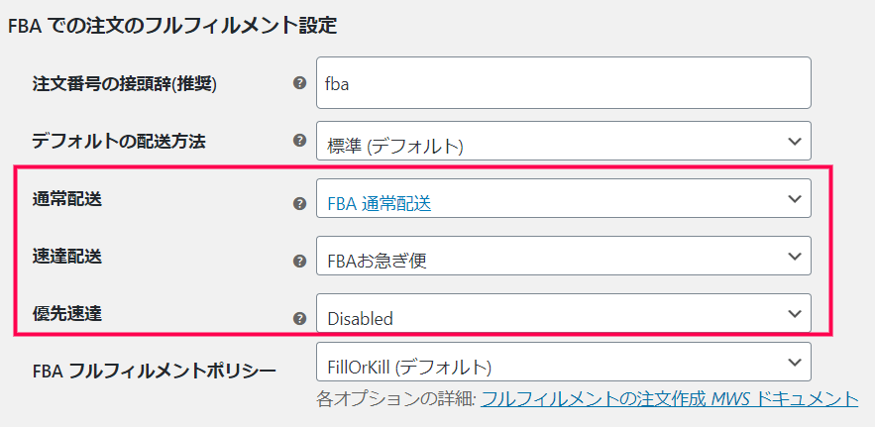The image size is (875, 427).
Task: Click help icon beside 優先速達
Action: click(299, 318)
